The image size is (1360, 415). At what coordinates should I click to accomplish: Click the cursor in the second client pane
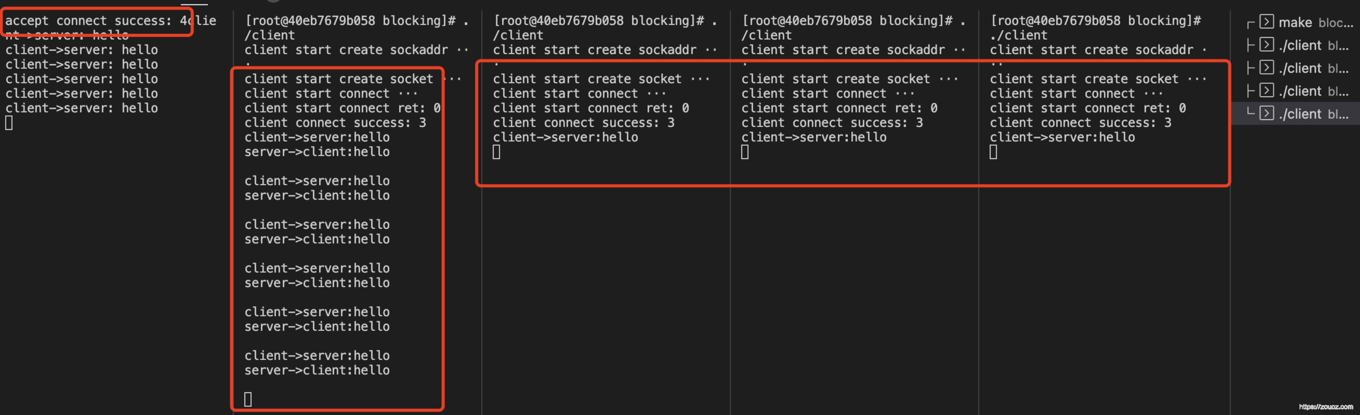496,152
